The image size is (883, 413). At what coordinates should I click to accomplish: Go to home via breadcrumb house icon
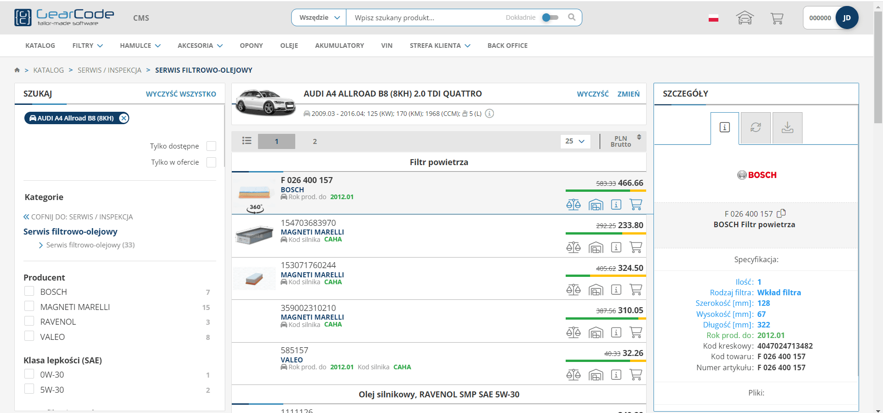coord(17,70)
